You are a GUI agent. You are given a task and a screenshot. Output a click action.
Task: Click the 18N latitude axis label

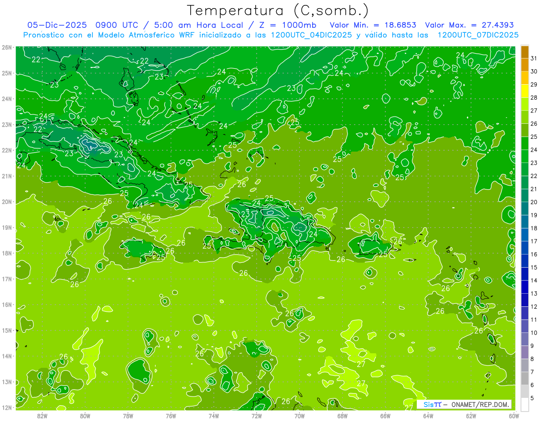(x=6, y=253)
